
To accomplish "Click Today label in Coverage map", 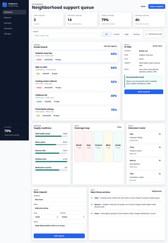I will (119, 127).
